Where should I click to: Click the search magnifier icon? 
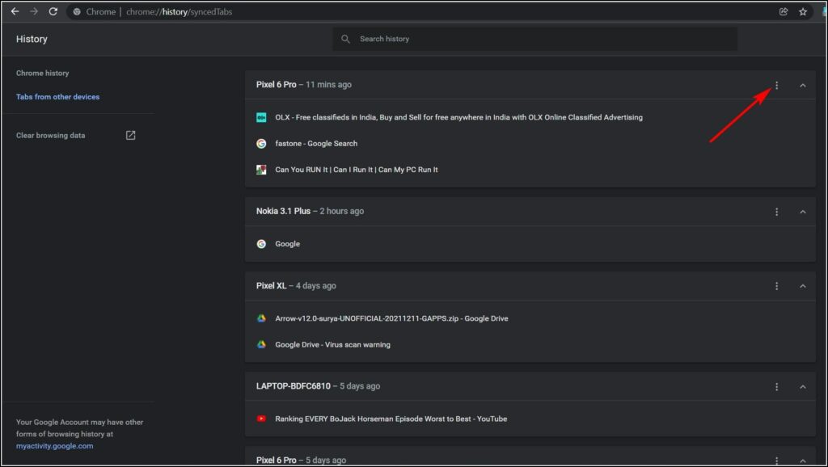coord(345,39)
